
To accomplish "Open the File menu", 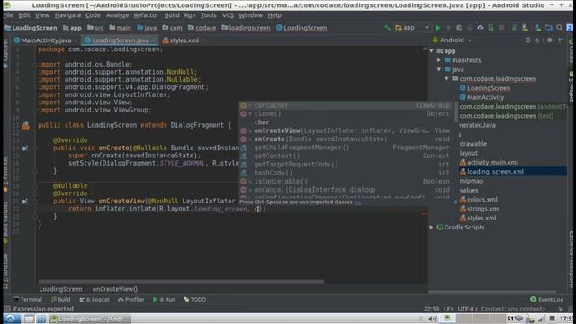I will tap(8, 15).
